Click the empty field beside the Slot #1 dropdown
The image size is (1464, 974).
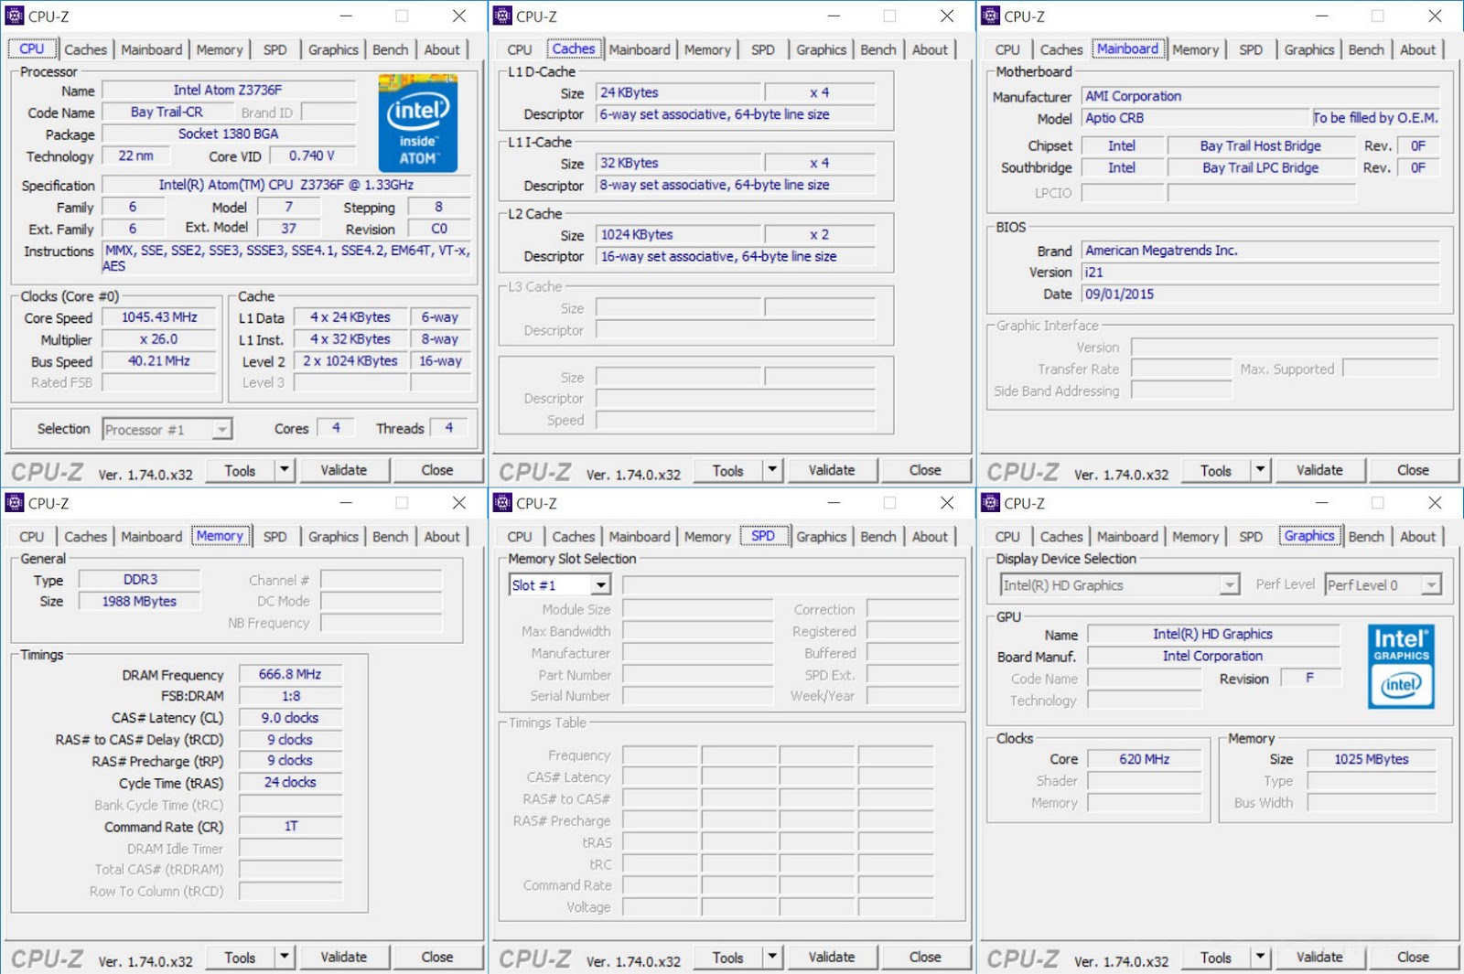791,584
